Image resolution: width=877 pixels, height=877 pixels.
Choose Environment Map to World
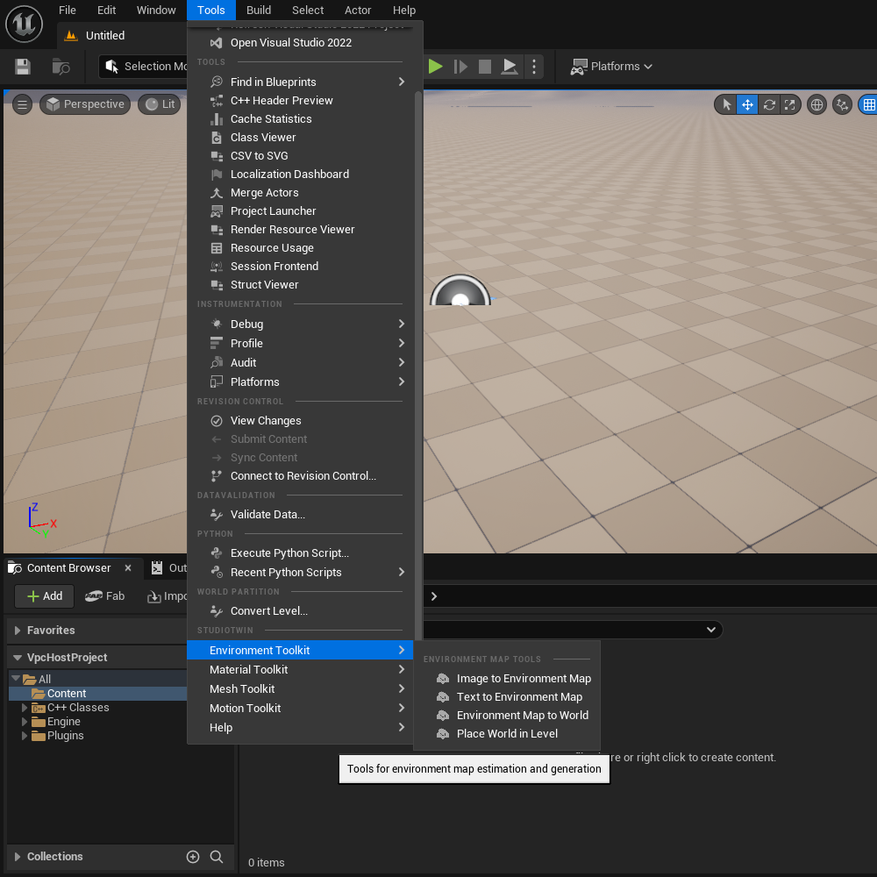(507, 716)
